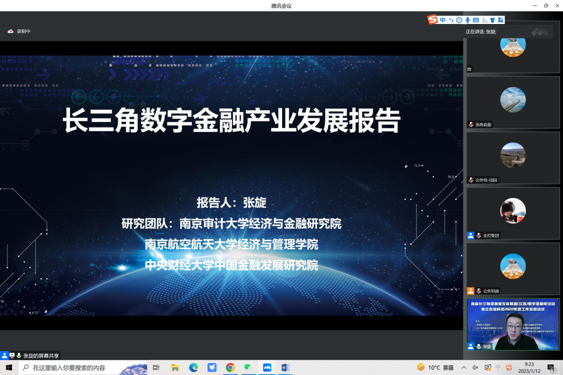The height and width of the screenshot is (375, 563).
Task: Click muted mic icon next to 会务组-田园
Action: pyautogui.click(x=471, y=180)
